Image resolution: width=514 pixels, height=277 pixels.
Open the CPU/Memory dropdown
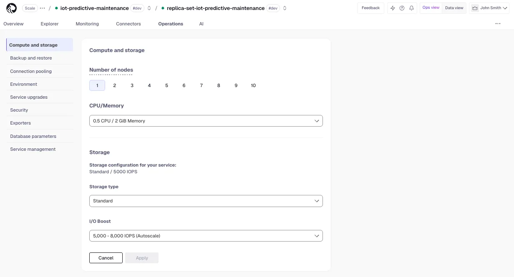(x=206, y=121)
